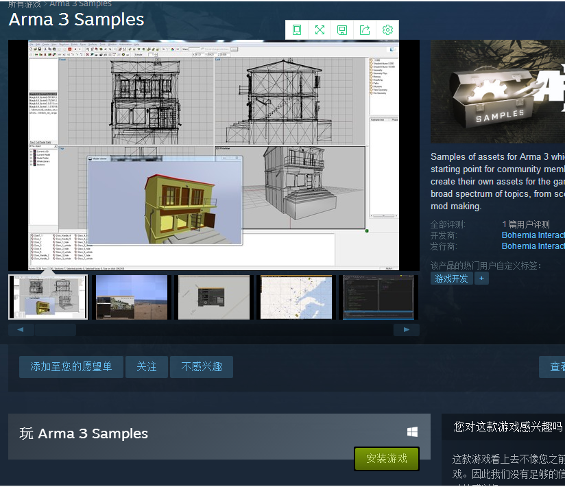Click the tablet device icon in the green toolbar
The image size is (565, 487).
point(296,30)
